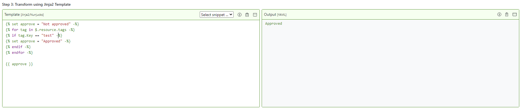Viewport: 522px width, 110px height.
Task: Show info for the Output panel
Action: [499, 14]
